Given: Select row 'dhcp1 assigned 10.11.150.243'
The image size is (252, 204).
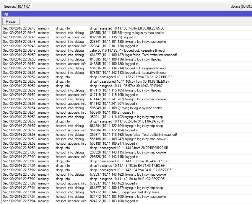Looking at the screenshot, I should 127,121.
